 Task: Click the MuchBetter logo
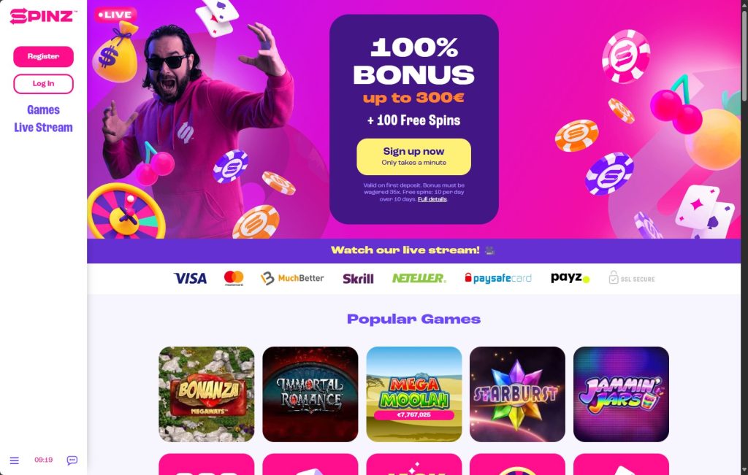[x=292, y=278]
